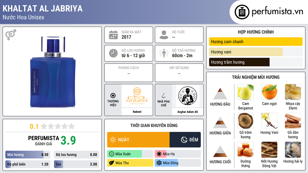
Task: Click the KHALTAT AL JABRIYA title
Action: pyautogui.click(x=43, y=8)
